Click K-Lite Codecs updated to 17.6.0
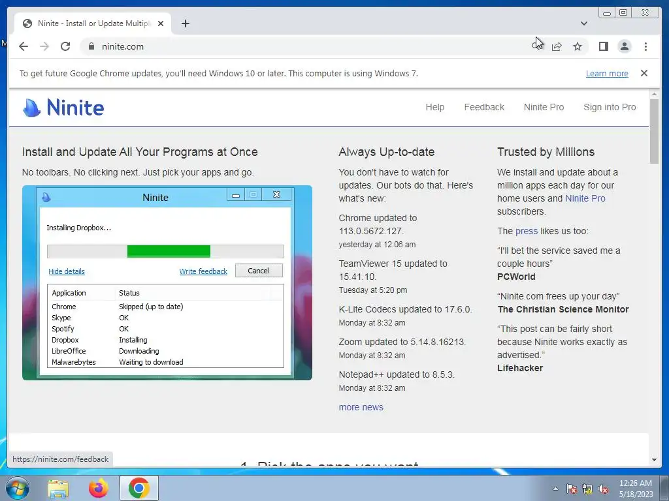 coord(405,309)
